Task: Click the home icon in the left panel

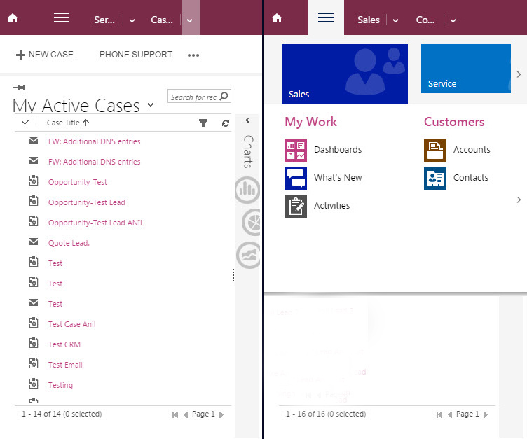Action: (13, 19)
